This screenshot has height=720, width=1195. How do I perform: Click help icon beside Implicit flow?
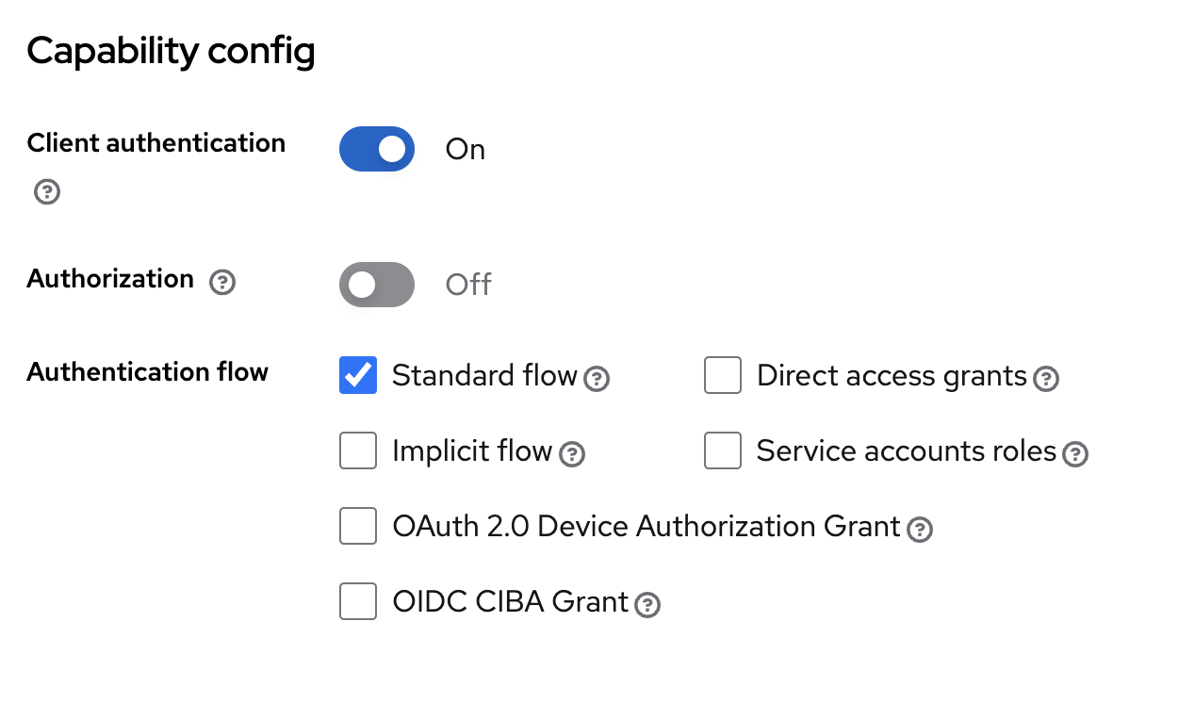coord(572,454)
